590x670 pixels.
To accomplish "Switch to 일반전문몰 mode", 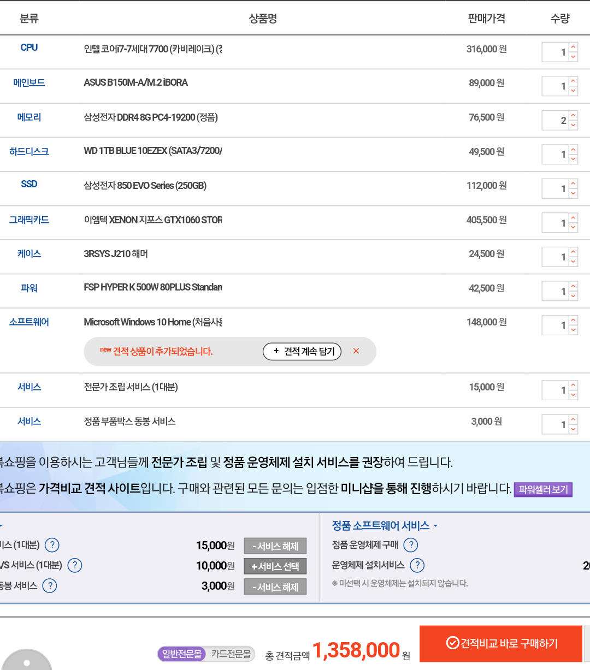I will [x=182, y=654].
